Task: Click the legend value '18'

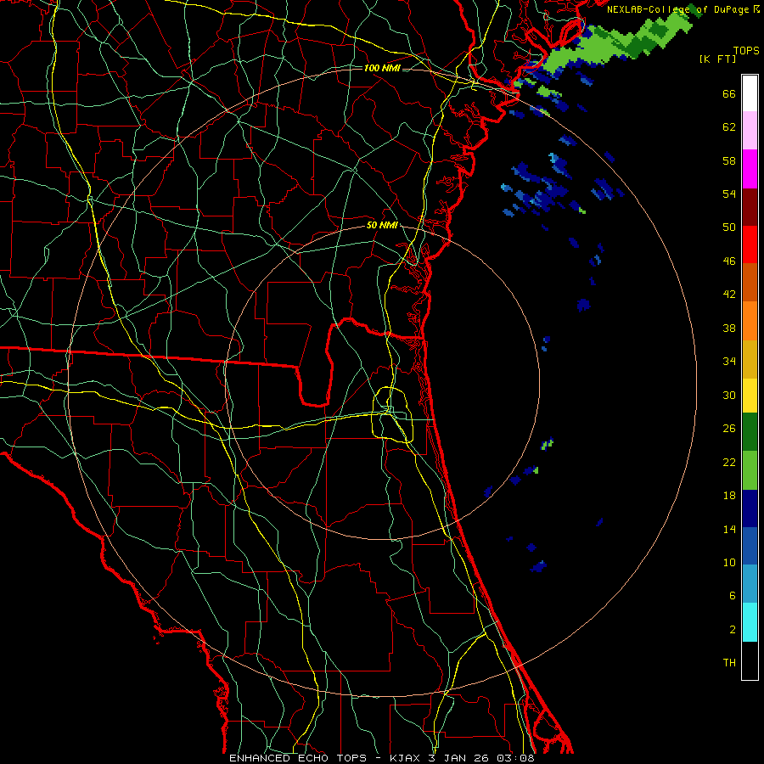Action: click(x=729, y=496)
